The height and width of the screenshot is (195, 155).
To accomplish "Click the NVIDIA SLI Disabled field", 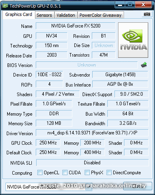I will click(92, 163).
